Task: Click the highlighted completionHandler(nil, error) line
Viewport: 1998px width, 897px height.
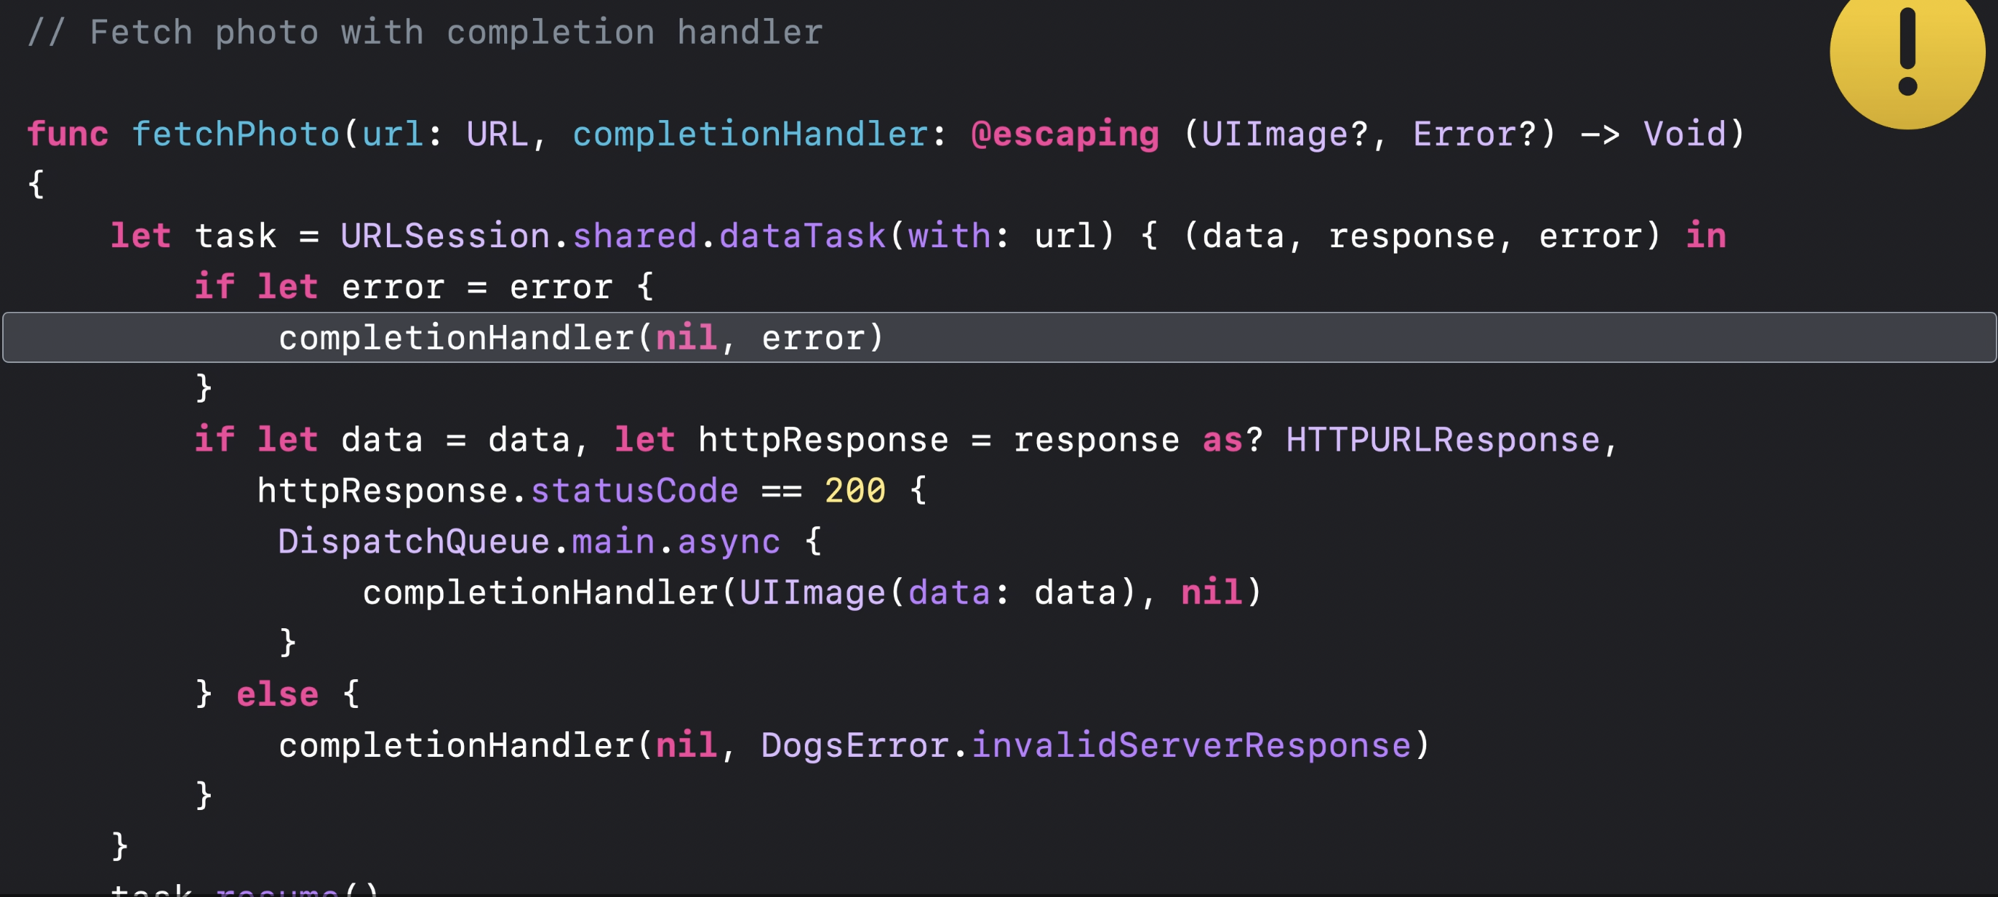Action: click(580, 338)
